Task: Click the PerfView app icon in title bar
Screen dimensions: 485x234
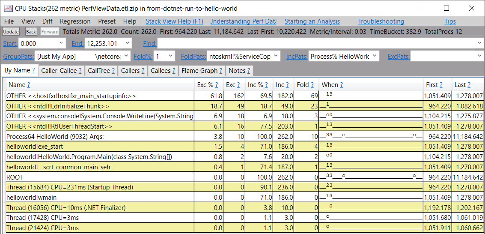Action: click(9, 9)
